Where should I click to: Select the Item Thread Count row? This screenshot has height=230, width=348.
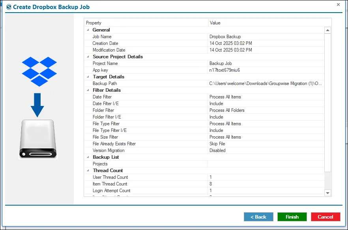(204, 184)
